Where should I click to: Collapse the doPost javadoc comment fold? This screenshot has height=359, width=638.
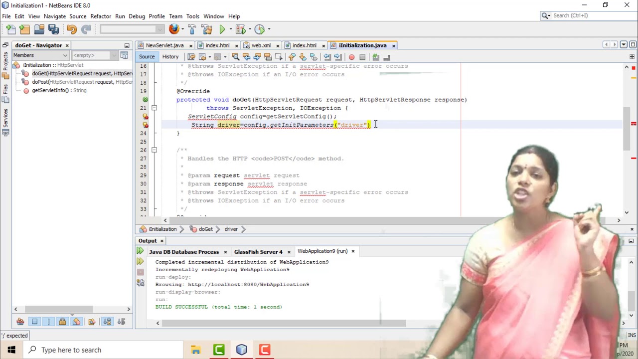154,150
